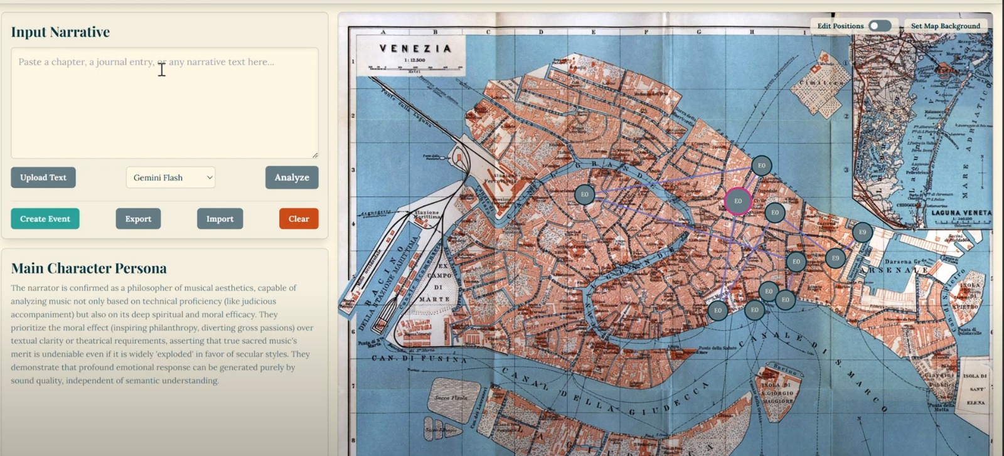Open the Gemini Flash model dropdown

[x=171, y=178]
